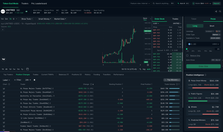Click the Enter Size button
The height and width of the screenshot is (132, 223).
tap(203, 66)
